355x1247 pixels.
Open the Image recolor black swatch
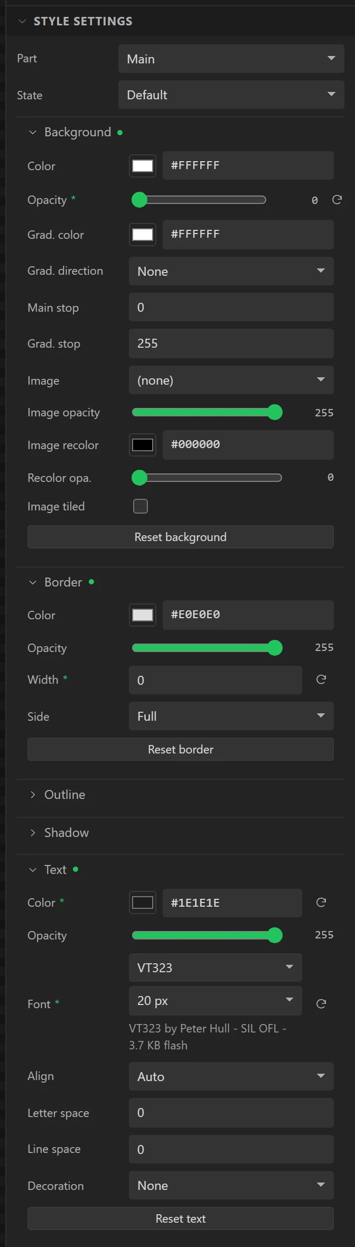tap(143, 445)
